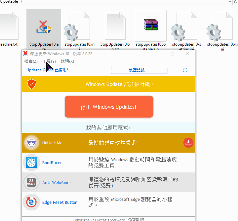
Task: Click the Edge Reset Button icon
Action: [x=31, y=202]
